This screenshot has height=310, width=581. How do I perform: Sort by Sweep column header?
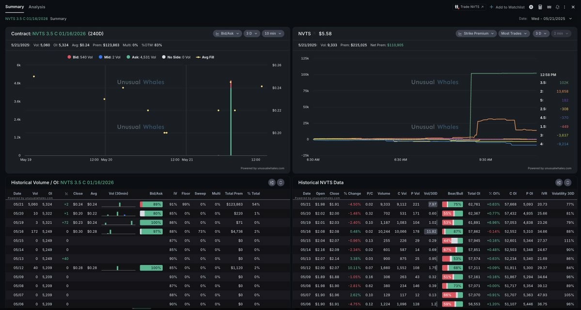click(201, 193)
